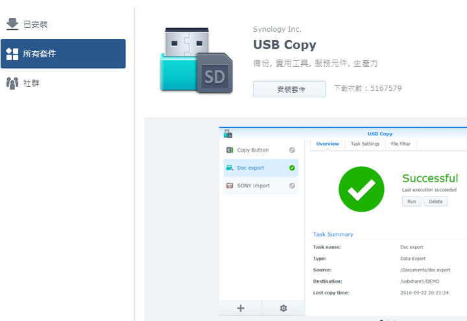Click last copy time 2016-09-22 20:21:24

(424, 292)
